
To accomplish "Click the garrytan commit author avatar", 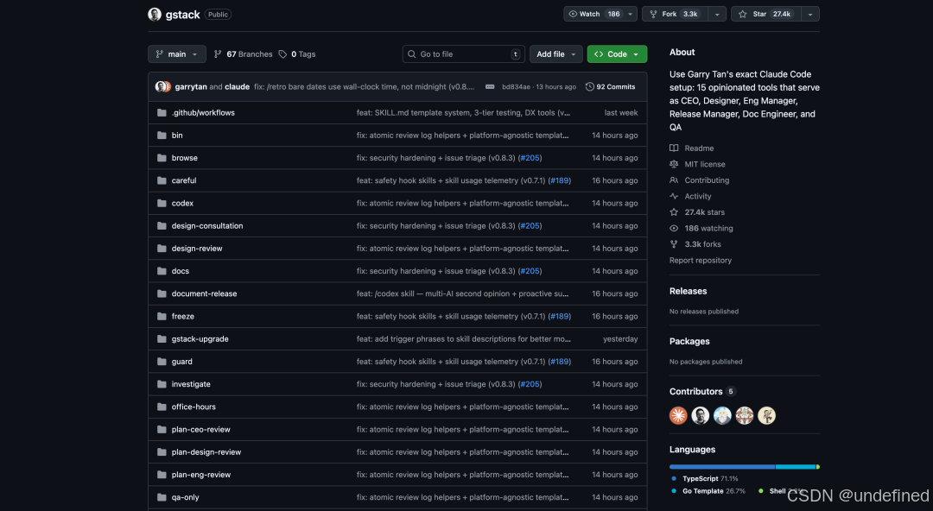I will point(160,87).
